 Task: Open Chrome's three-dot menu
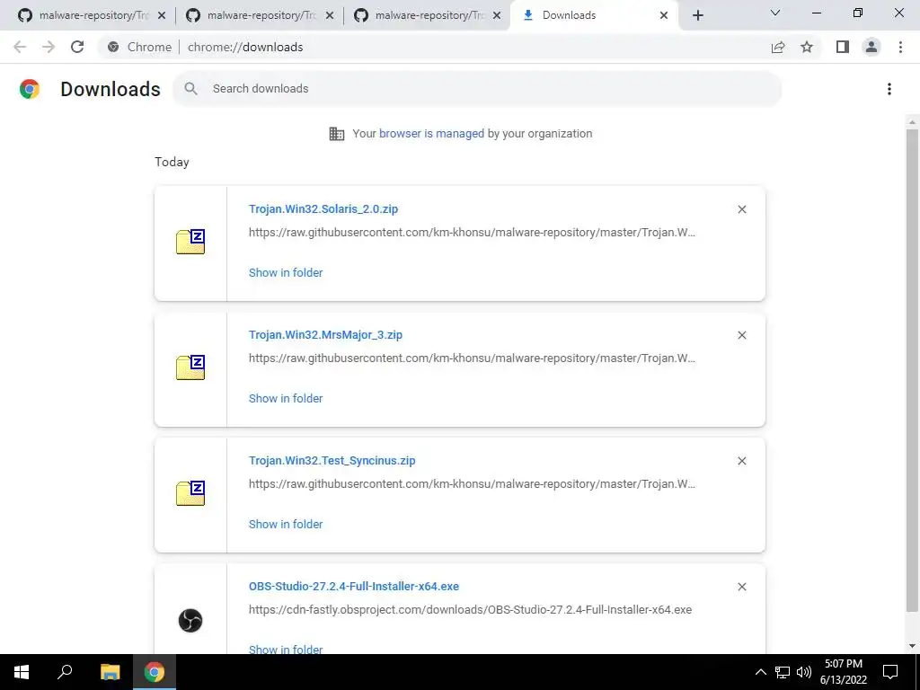[900, 47]
